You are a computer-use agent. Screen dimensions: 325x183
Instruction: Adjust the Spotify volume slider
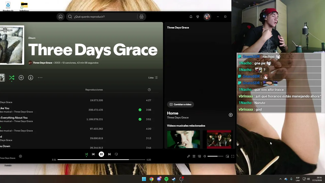pos(215,156)
